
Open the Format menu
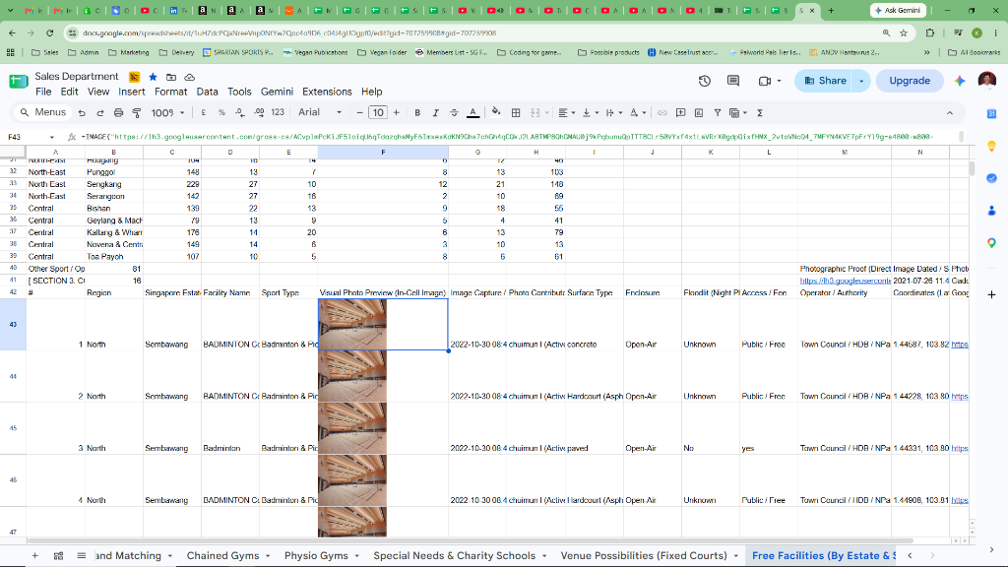pos(170,92)
